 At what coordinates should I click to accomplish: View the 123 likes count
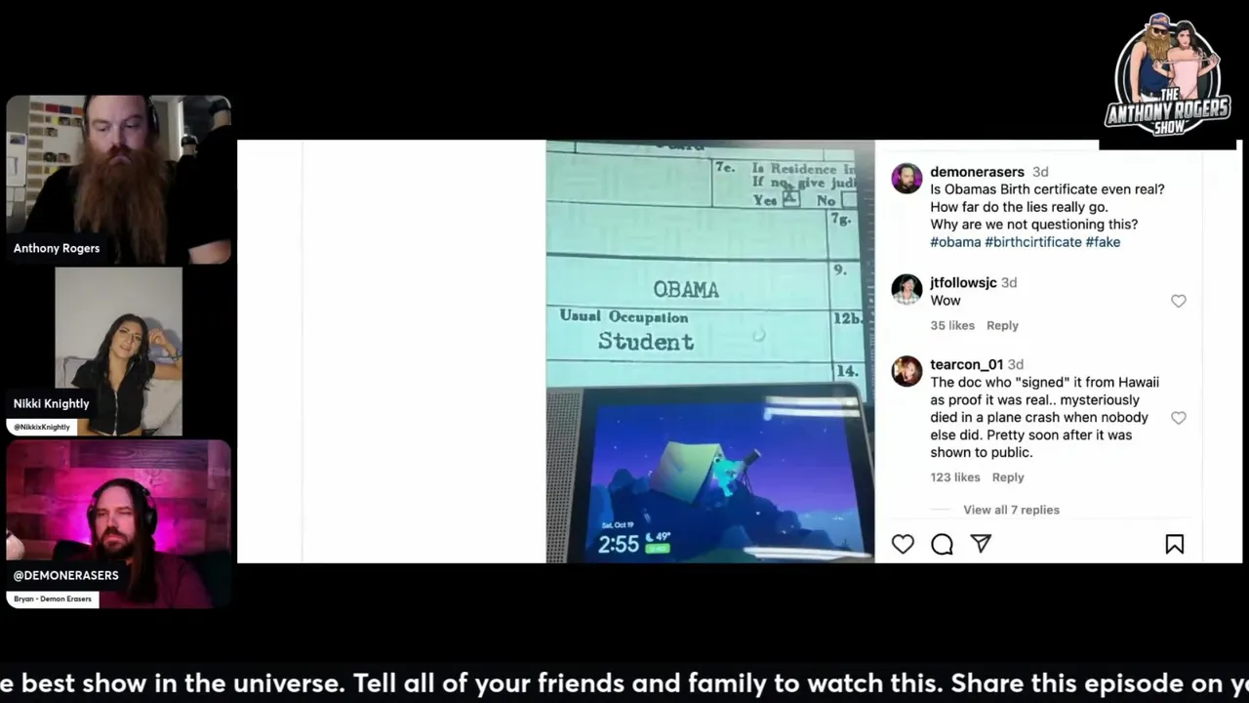pos(954,477)
